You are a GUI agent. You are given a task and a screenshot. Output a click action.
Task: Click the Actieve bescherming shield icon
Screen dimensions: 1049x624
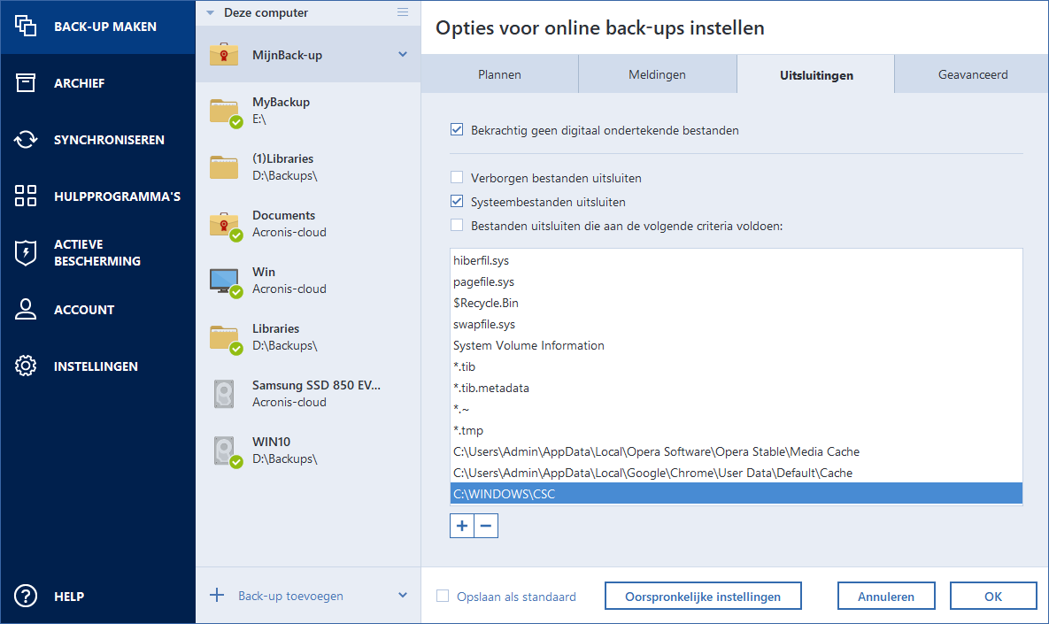[26, 253]
